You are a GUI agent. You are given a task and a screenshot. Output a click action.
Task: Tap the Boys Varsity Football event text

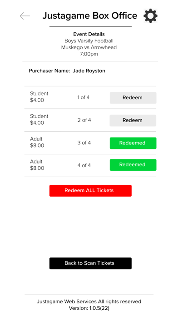pyautogui.click(x=89, y=41)
